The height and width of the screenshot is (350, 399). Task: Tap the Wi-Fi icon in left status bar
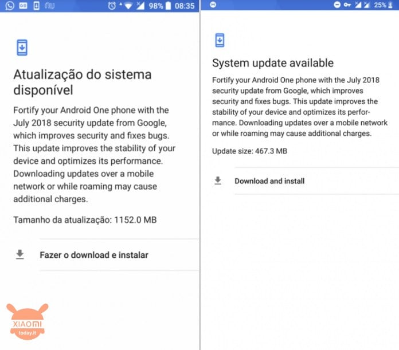128,6
